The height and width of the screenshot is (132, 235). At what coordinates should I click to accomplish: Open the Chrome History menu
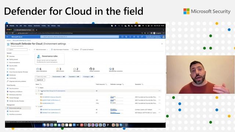coord(30,26)
